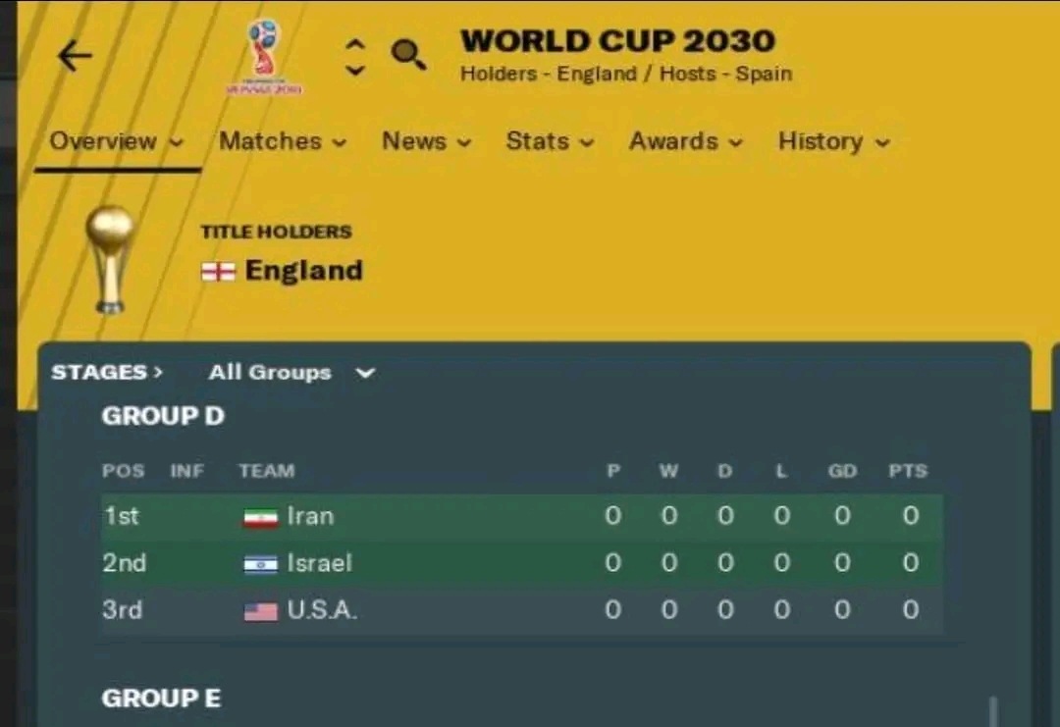
Task: Open the England title holders link
Action: 303,270
